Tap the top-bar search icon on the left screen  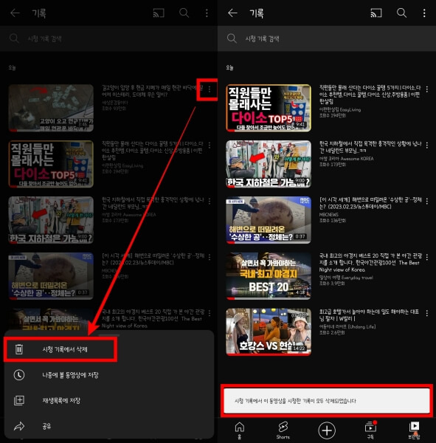coord(184,13)
